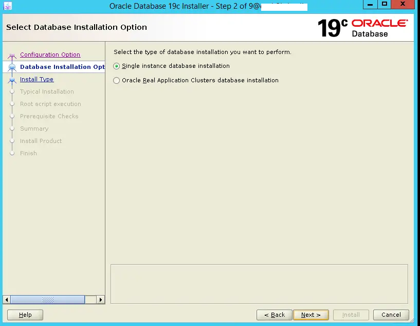Minimize the Oracle installer window
The height and width of the screenshot is (326, 420).
370,4
